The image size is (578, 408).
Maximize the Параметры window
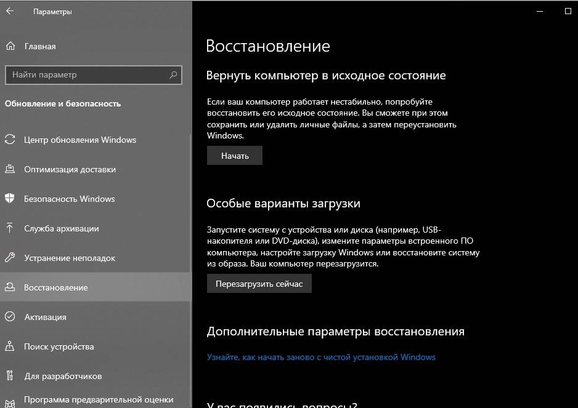tap(568, 11)
